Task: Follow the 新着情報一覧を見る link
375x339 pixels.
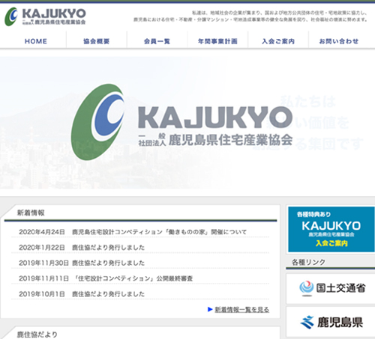Action: pyautogui.click(x=242, y=310)
